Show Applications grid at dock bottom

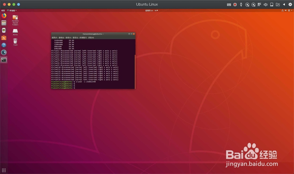click(x=4, y=170)
